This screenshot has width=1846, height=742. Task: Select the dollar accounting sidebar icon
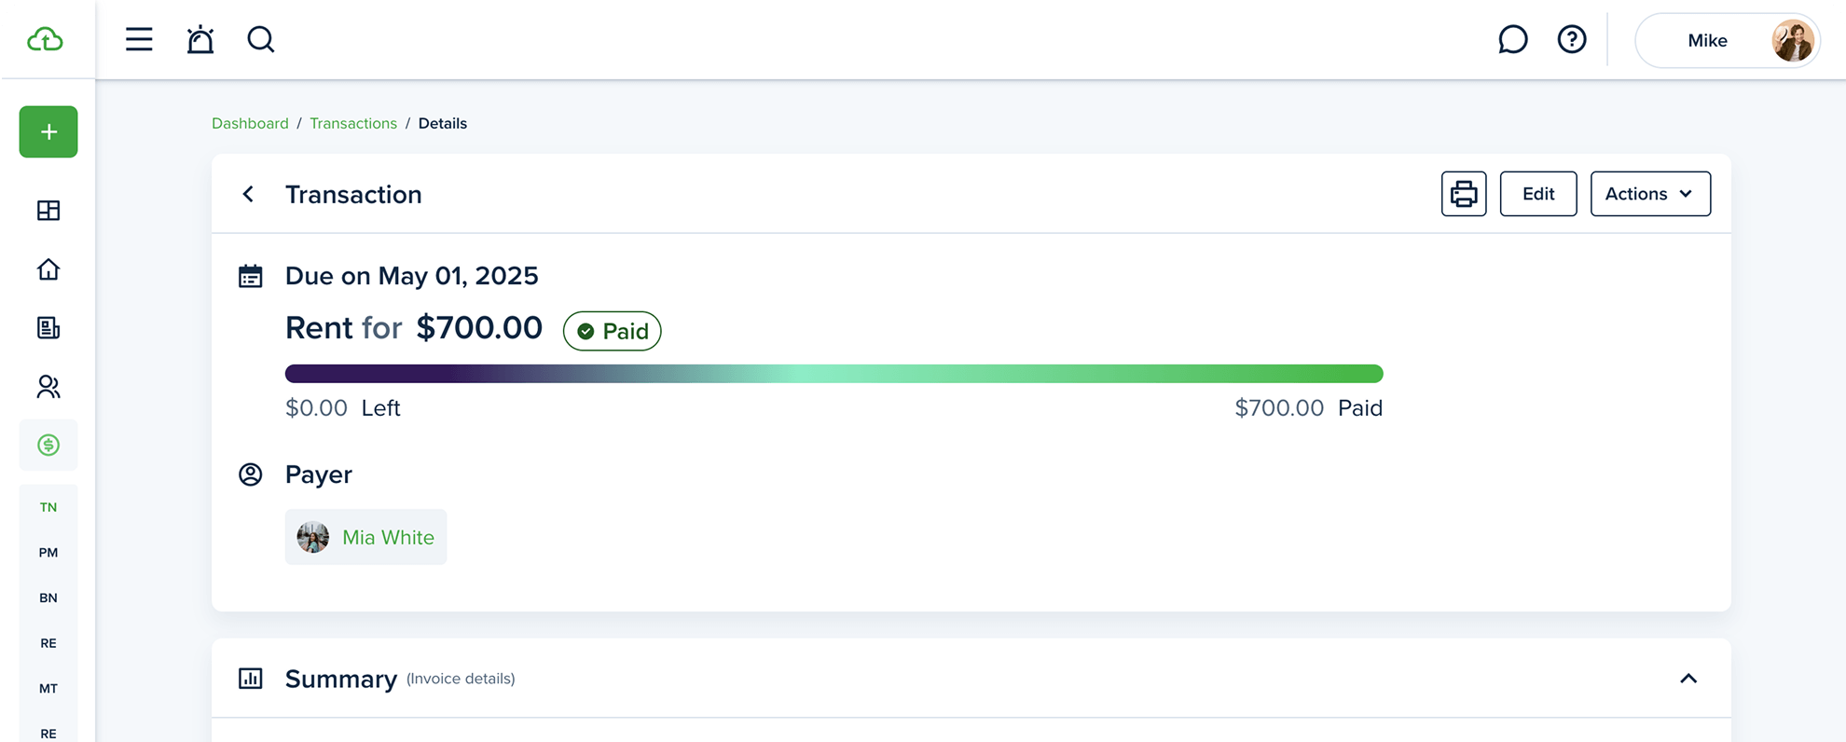click(48, 446)
